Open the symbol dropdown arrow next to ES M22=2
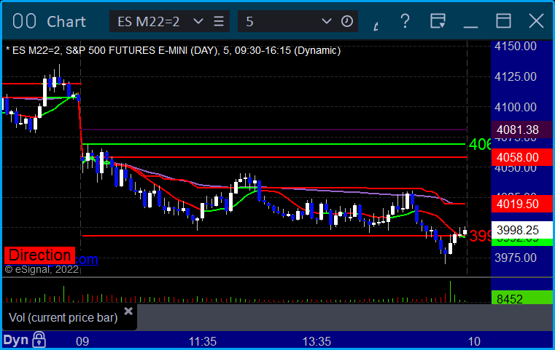This screenshot has width=555, height=350. coord(198,21)
